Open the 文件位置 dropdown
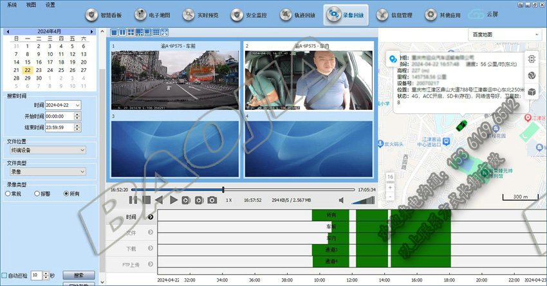The image size is (547, 286). click(x=47, y=150)
